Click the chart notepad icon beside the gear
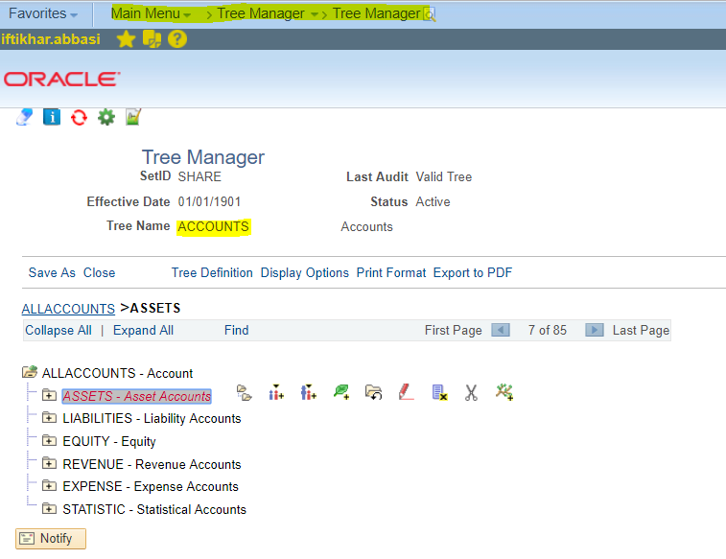Screen dimensions: 726x559 (133, 117)
